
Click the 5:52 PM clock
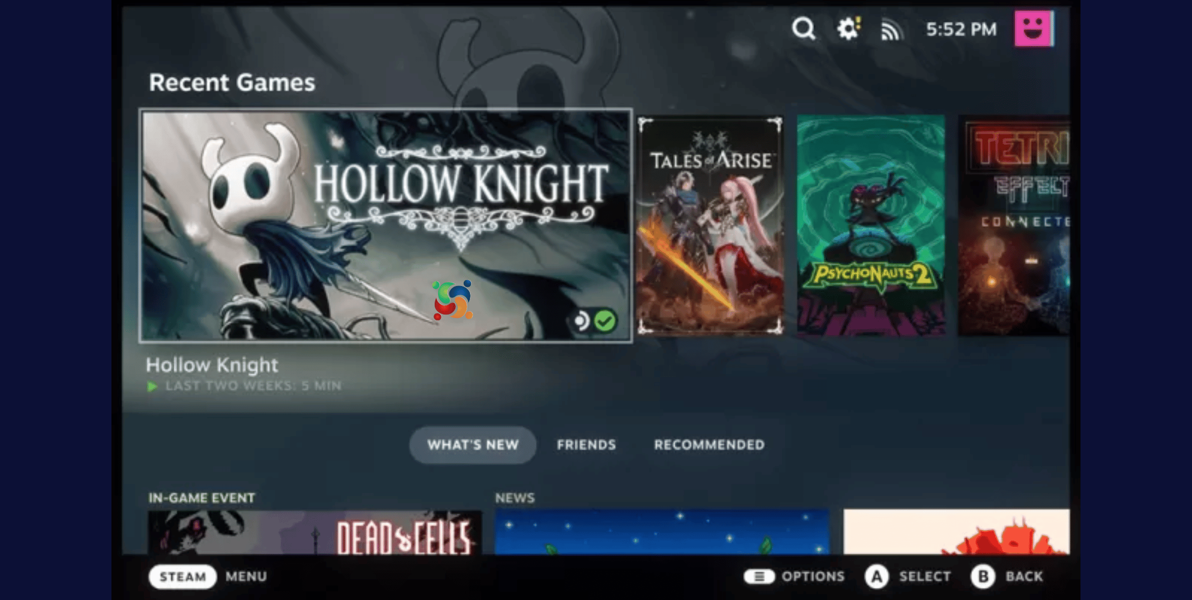(x=961, y=30)
